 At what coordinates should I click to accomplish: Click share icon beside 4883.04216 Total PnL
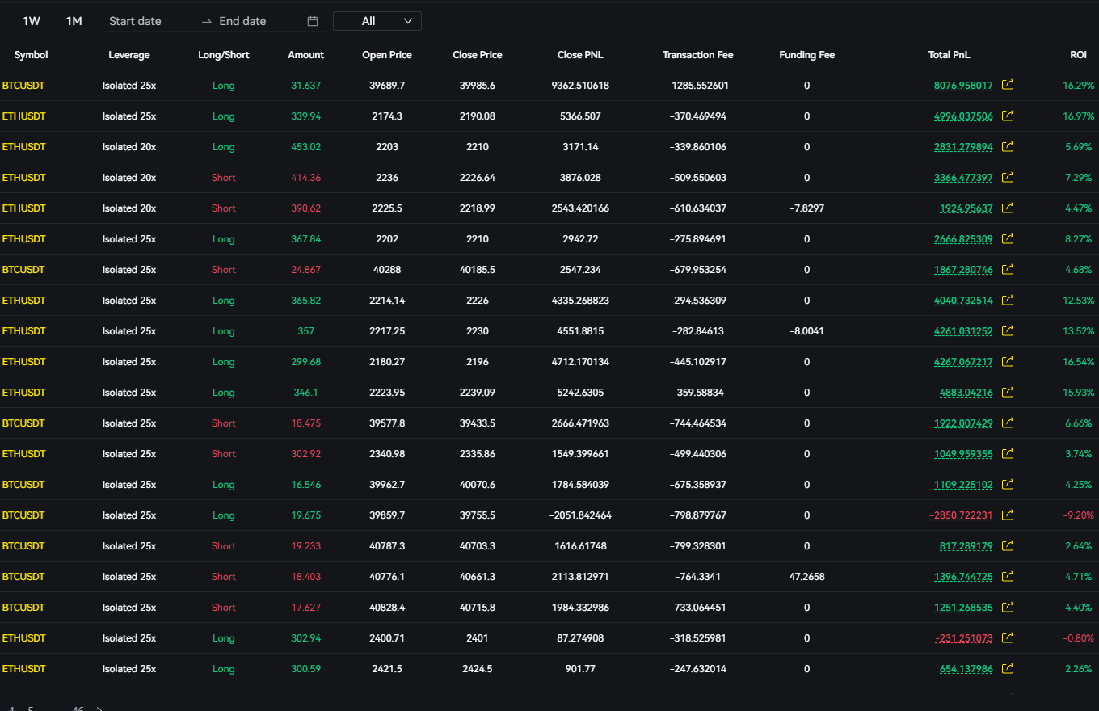(x=1008, y=392)
